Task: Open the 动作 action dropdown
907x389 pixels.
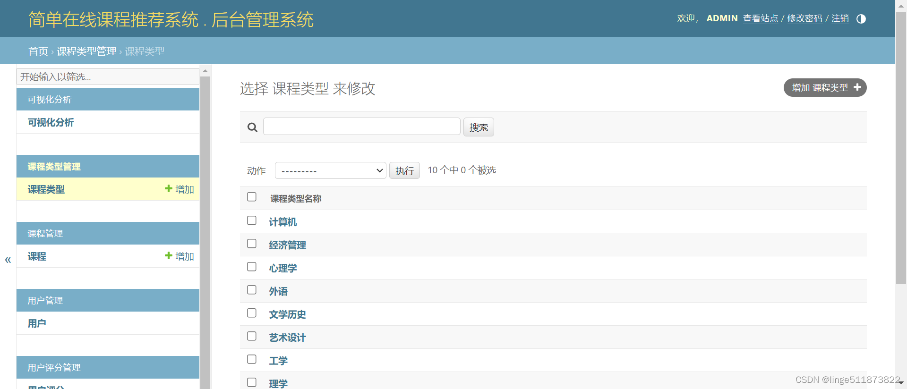Action: pos(331,170)
